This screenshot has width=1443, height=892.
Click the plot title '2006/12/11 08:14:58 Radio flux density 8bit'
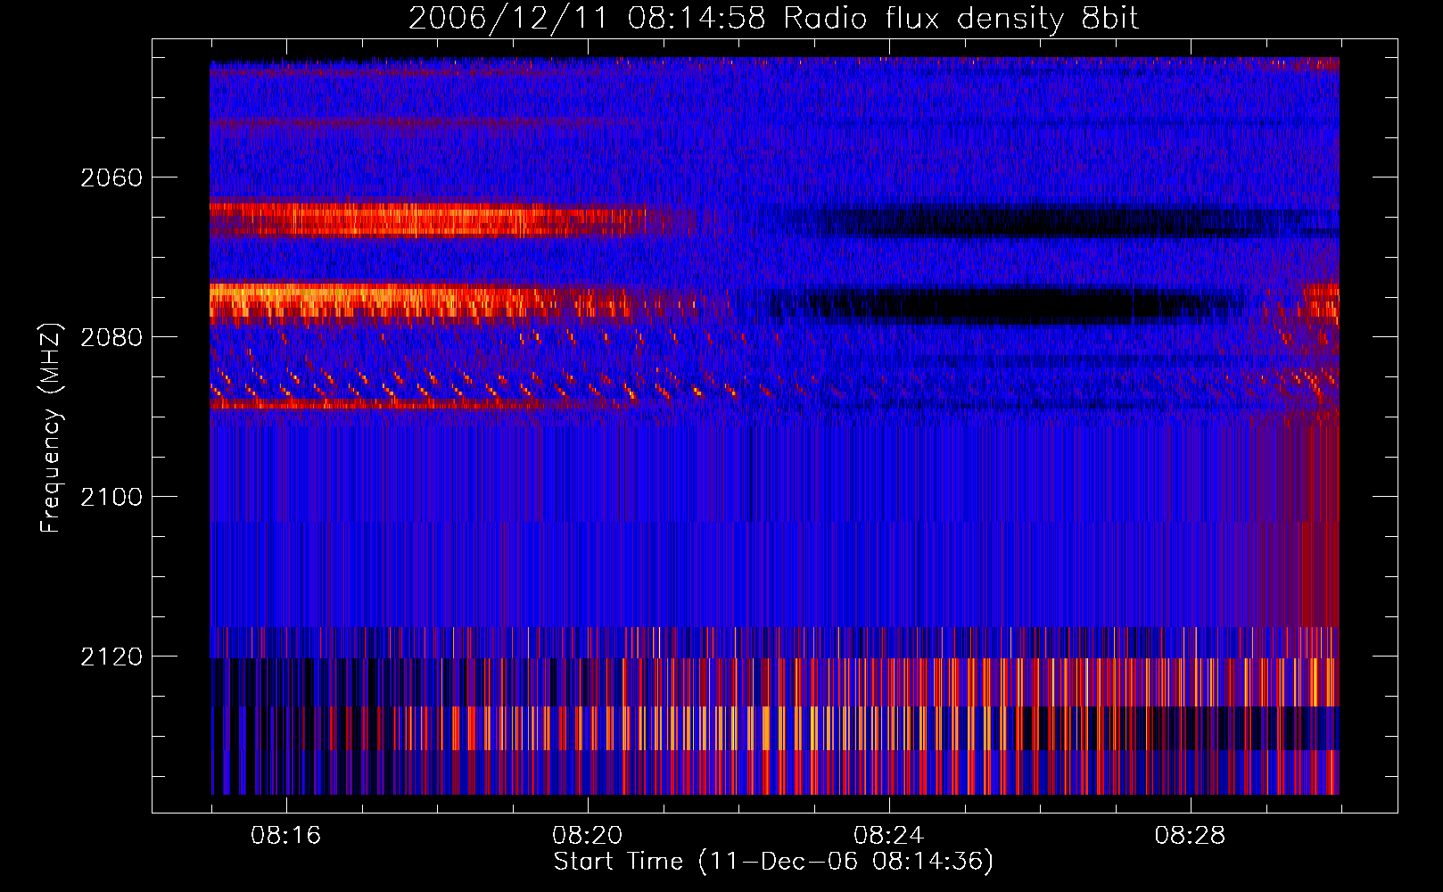(x=774, y=19)
